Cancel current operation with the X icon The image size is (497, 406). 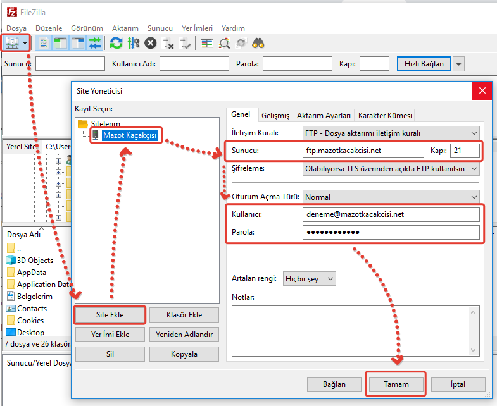point(150,43)
